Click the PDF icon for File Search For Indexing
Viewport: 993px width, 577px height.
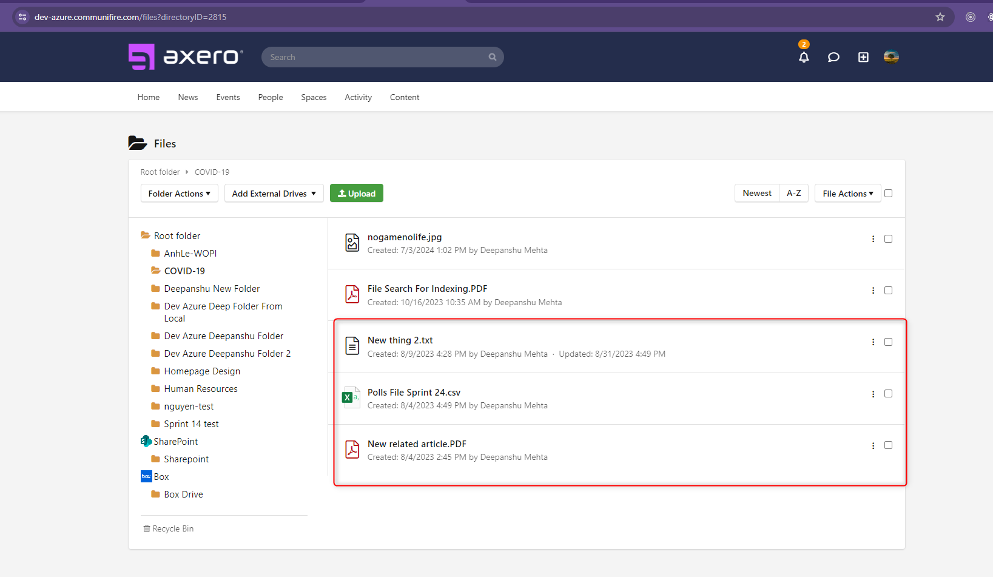352,294
